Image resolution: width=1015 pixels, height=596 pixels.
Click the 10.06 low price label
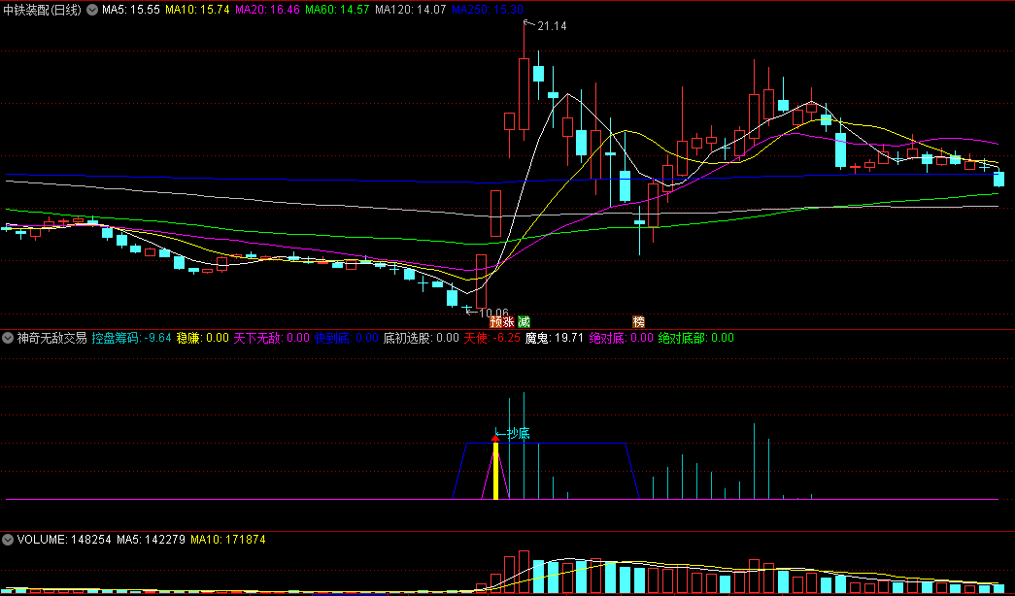[494, 313]
